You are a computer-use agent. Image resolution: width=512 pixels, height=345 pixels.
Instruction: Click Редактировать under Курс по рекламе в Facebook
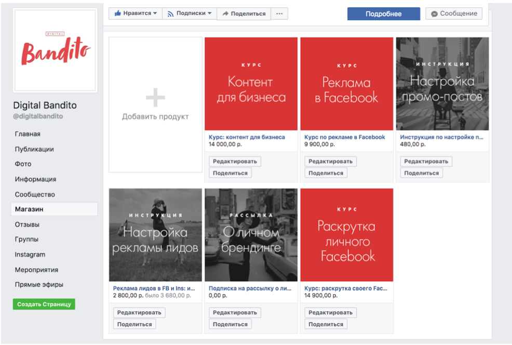coord(331,162)
